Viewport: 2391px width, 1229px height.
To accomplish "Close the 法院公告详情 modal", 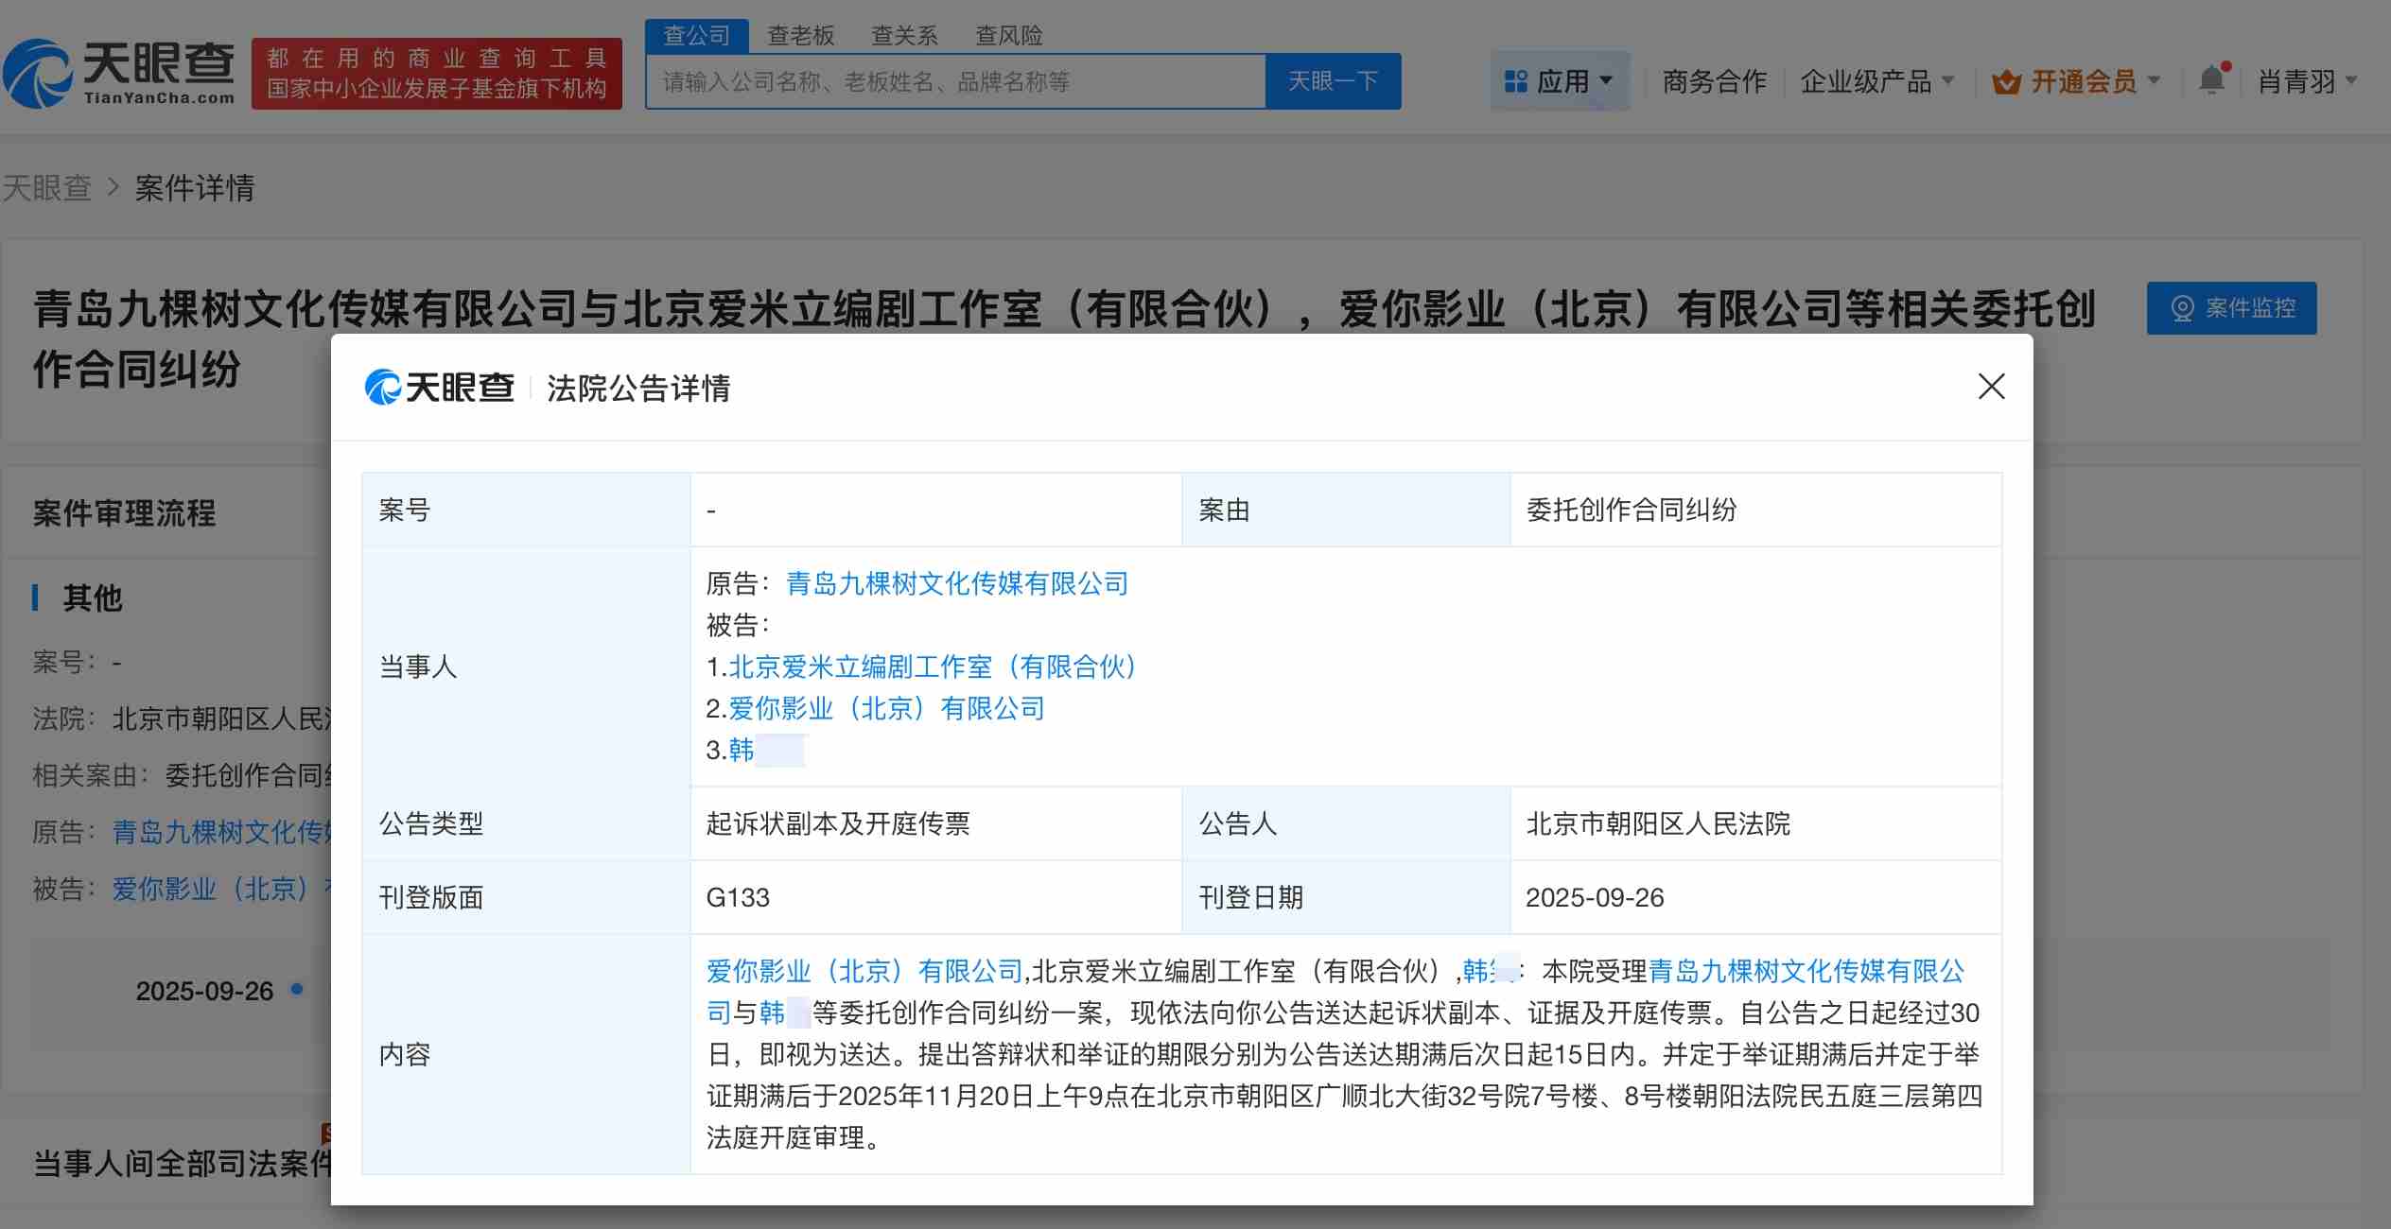I will [1992, 387].
